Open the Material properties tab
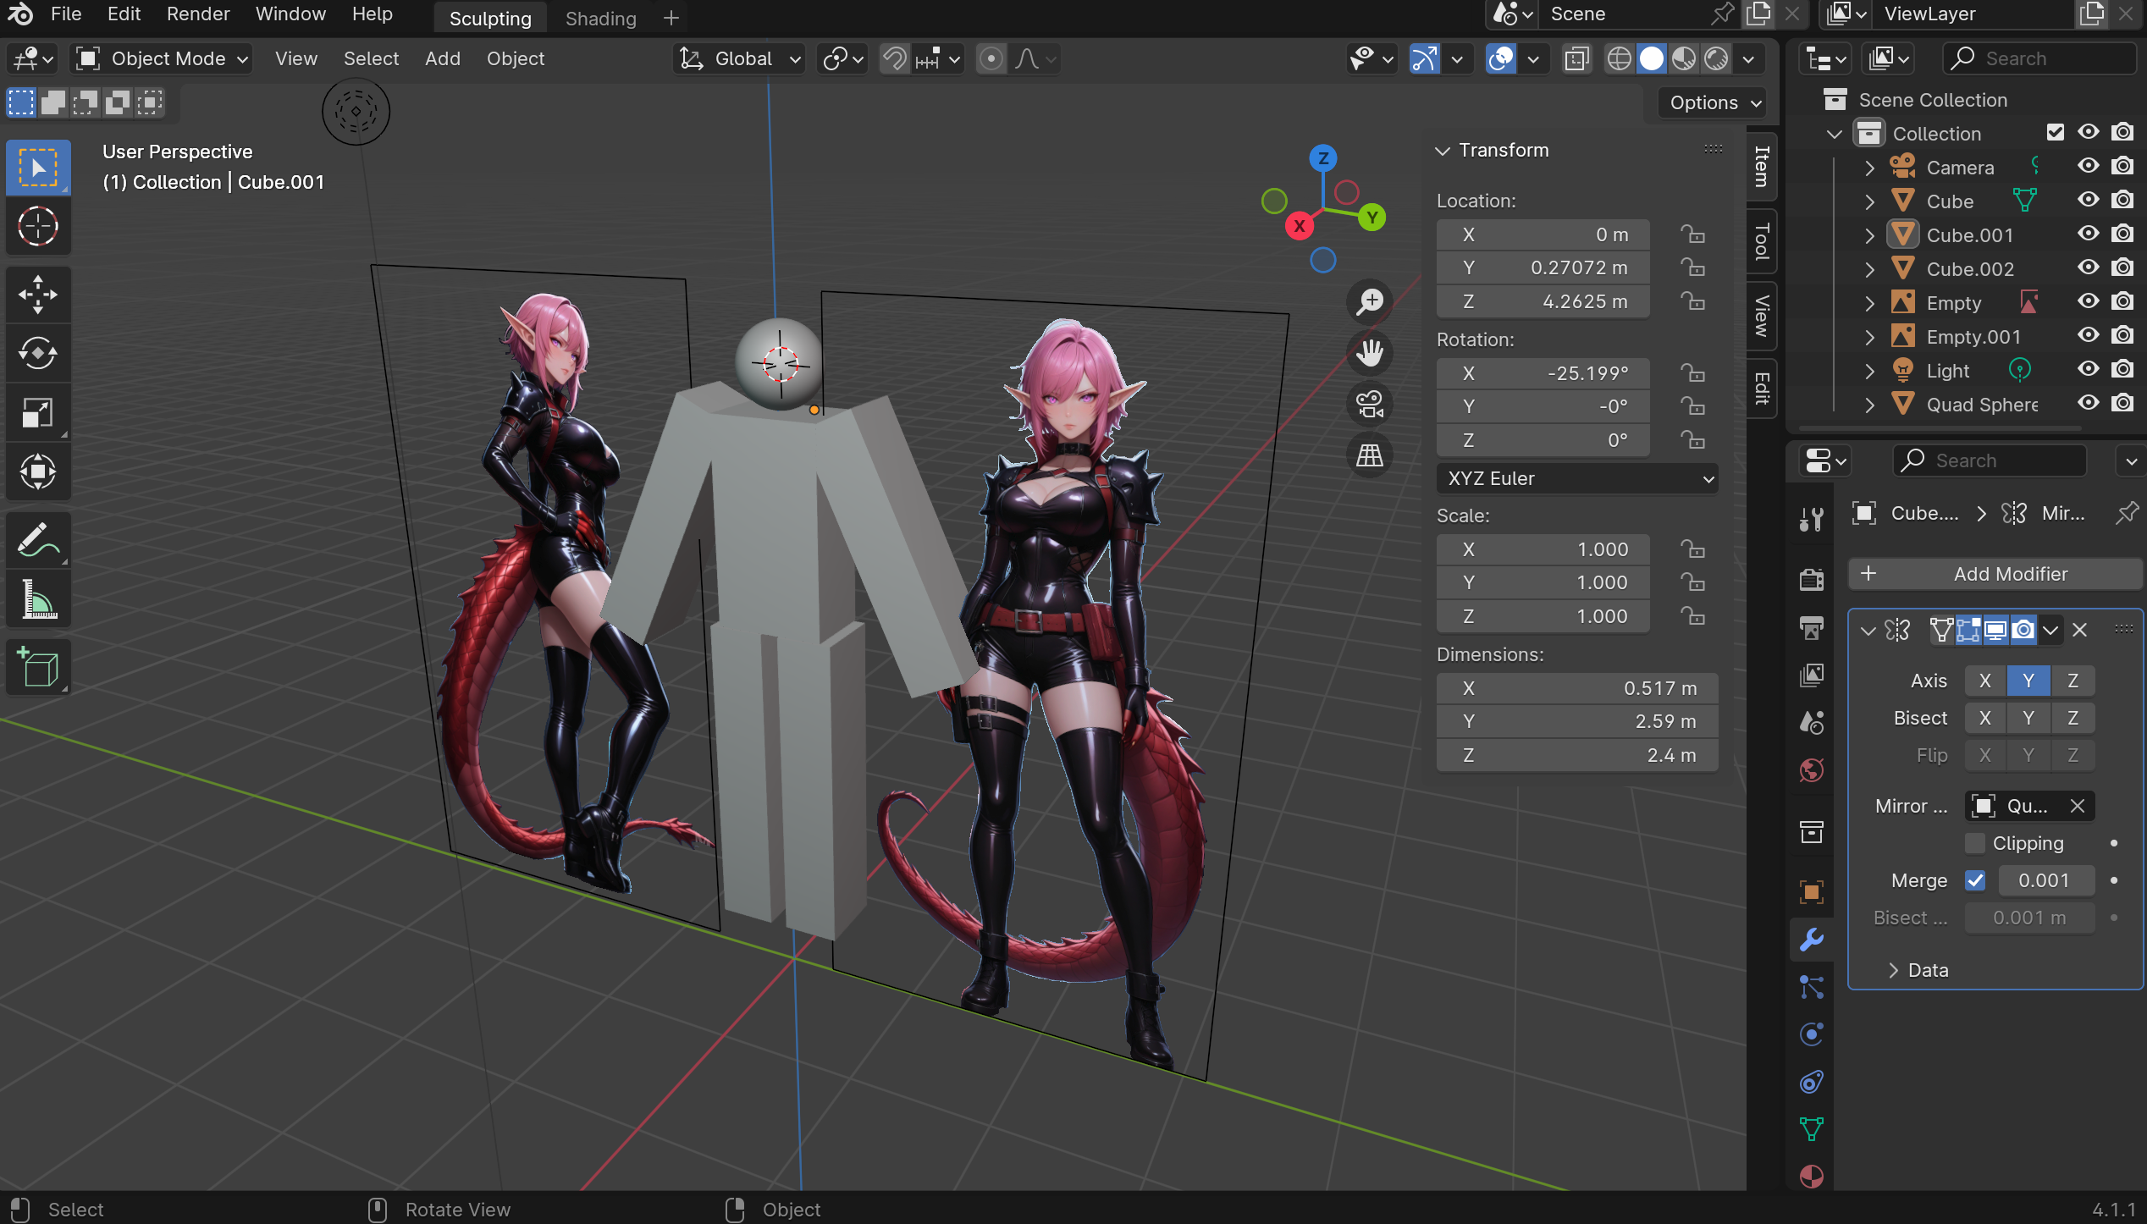The image size is (2147, 1224). [x=1812, y=1177]
